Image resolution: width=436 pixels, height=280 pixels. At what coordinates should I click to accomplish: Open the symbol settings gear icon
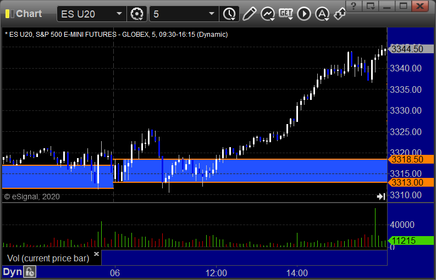[x=137, y=14]
